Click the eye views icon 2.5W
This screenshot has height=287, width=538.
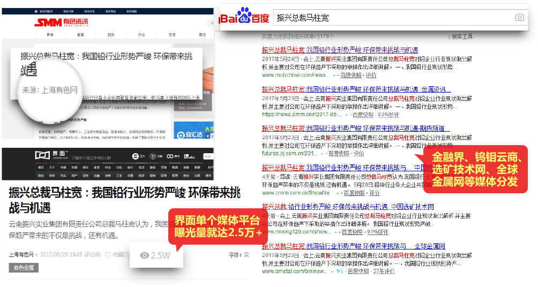tap(145, 255)
